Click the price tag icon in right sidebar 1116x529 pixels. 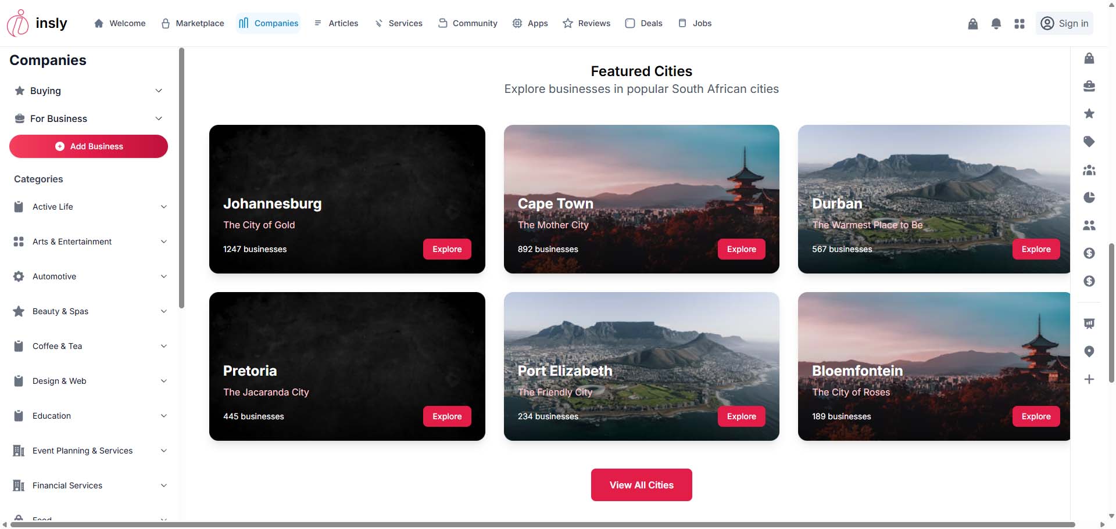(x=1089, y=142)
